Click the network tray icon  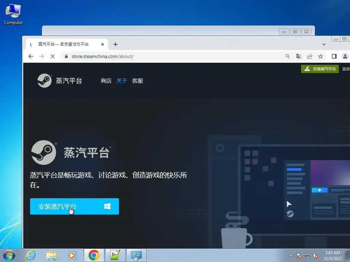[307, 256]
